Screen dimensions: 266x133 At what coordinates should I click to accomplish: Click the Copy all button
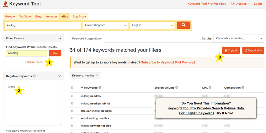tap(231, 50)
